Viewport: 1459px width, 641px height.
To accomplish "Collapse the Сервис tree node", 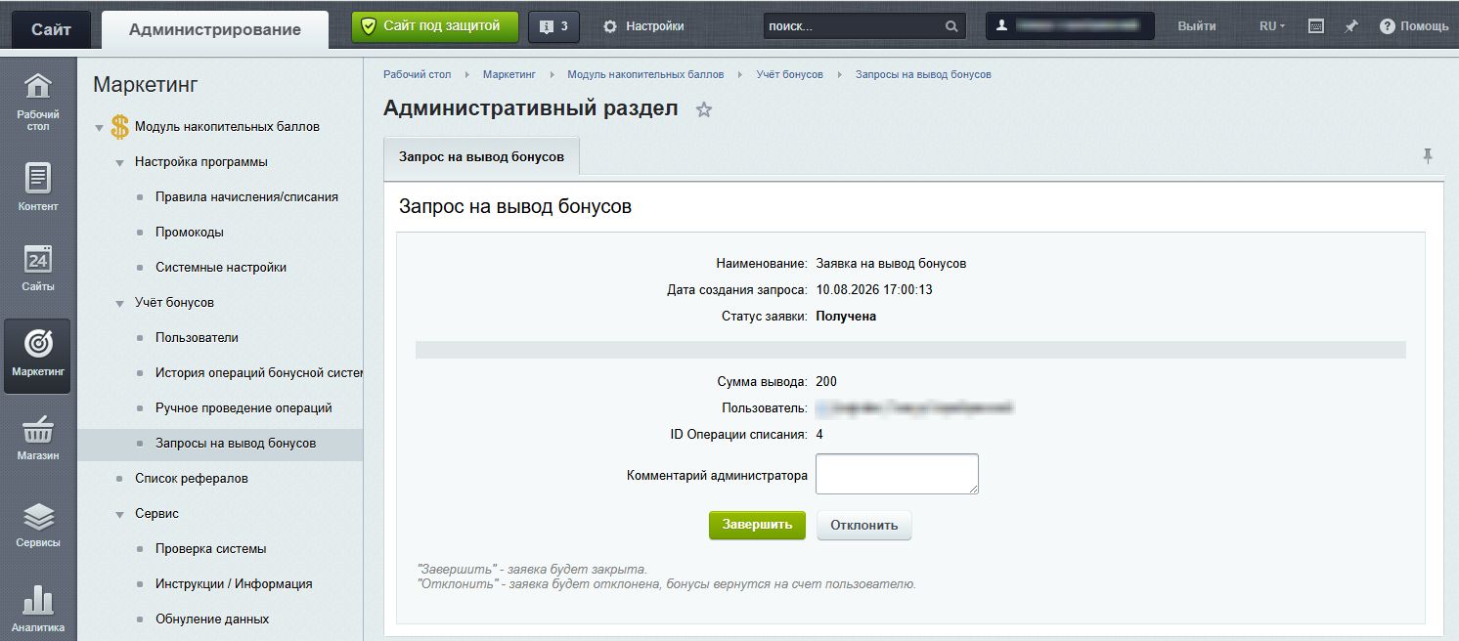I will click(x=119, y=514).
